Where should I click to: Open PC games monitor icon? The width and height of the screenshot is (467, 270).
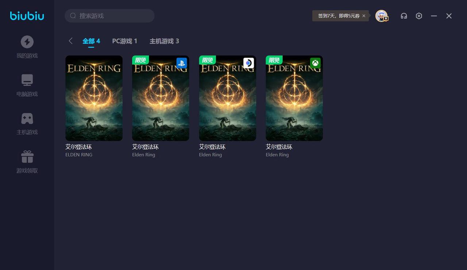(27, 80)
